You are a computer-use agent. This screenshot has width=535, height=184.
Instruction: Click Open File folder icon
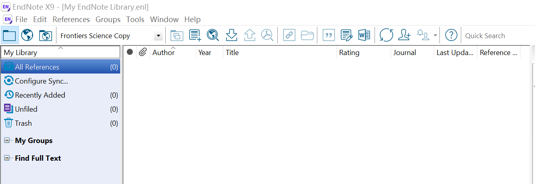coord(307,35)
